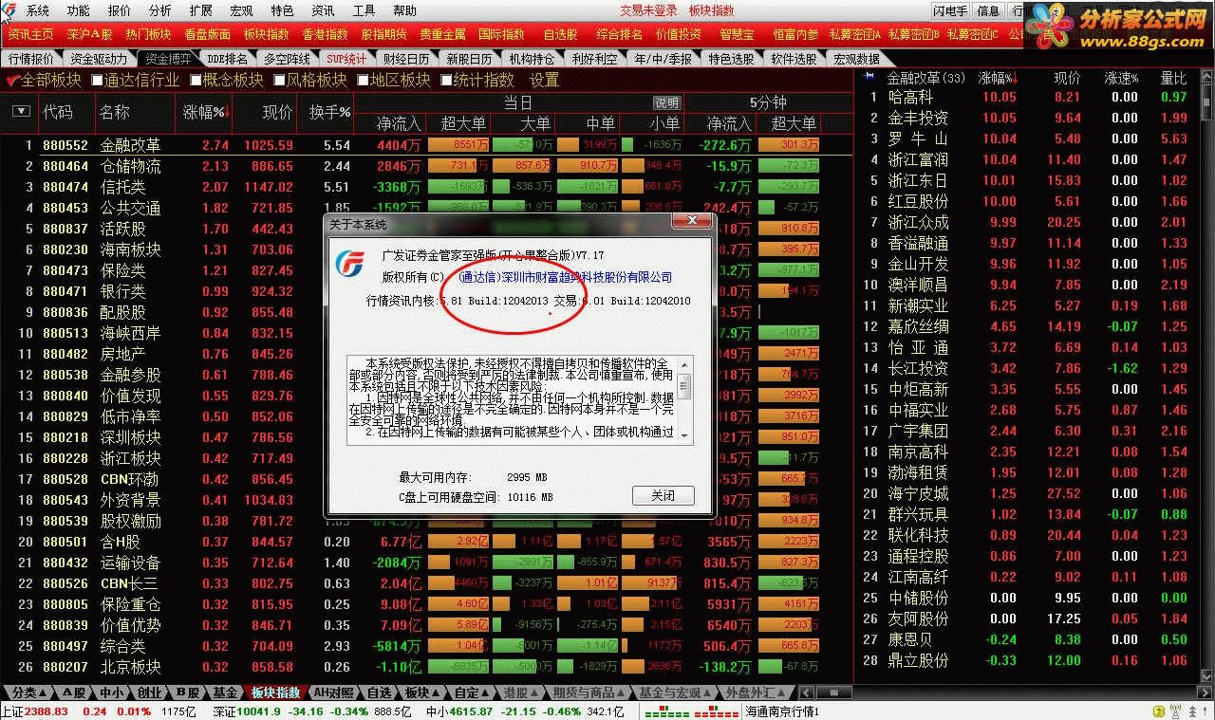The image size is (1215, 720).
Task: Click the 交易未登录 link in the title bar
Action: (648, 10)
